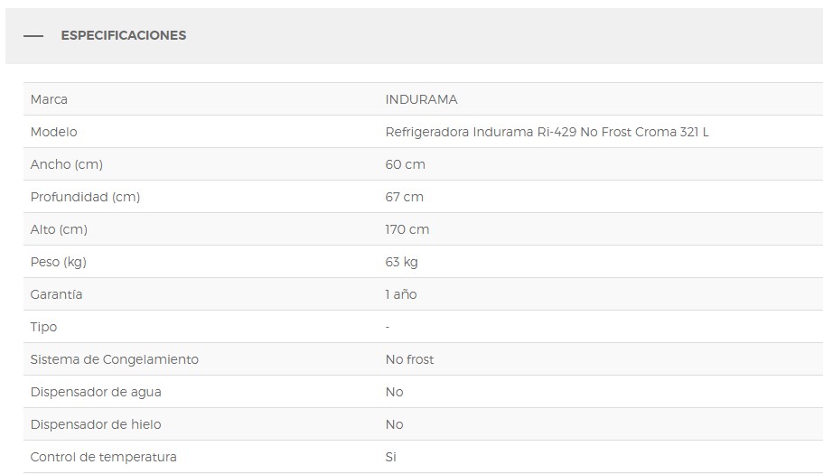Click the 1 año warranty value

pos(401,294)
